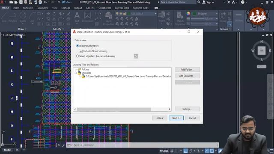Click the Settings button in the dialog
Viewport: 274px width, 154px height.
188,109
